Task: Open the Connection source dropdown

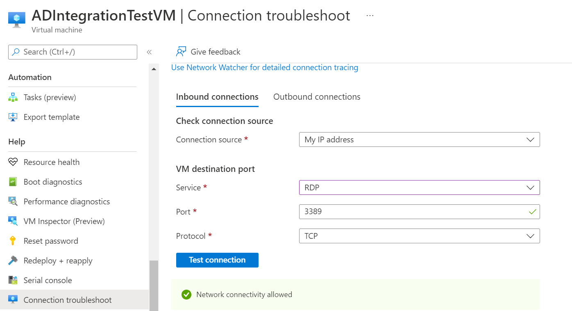Action: [419, 139]
